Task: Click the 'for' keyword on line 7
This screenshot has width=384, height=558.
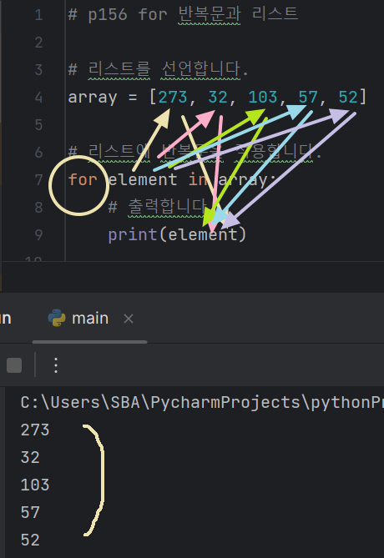Action: pos(83,179)
